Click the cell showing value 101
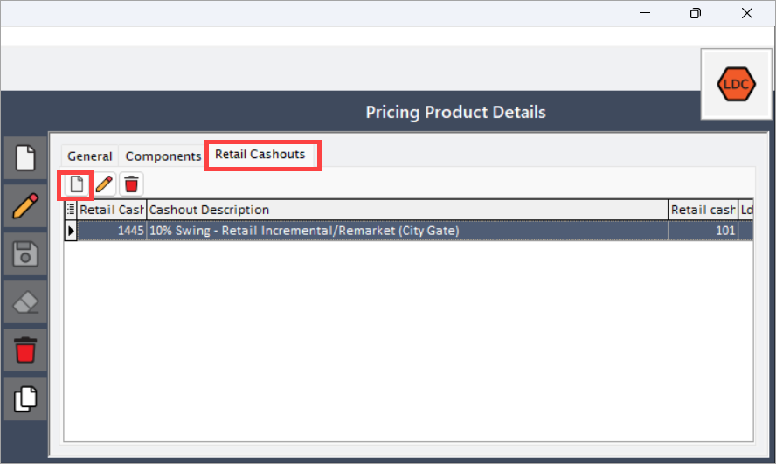The height and width of the screenshot is (464, 776). pyautogui.click(x=703, y=231)
